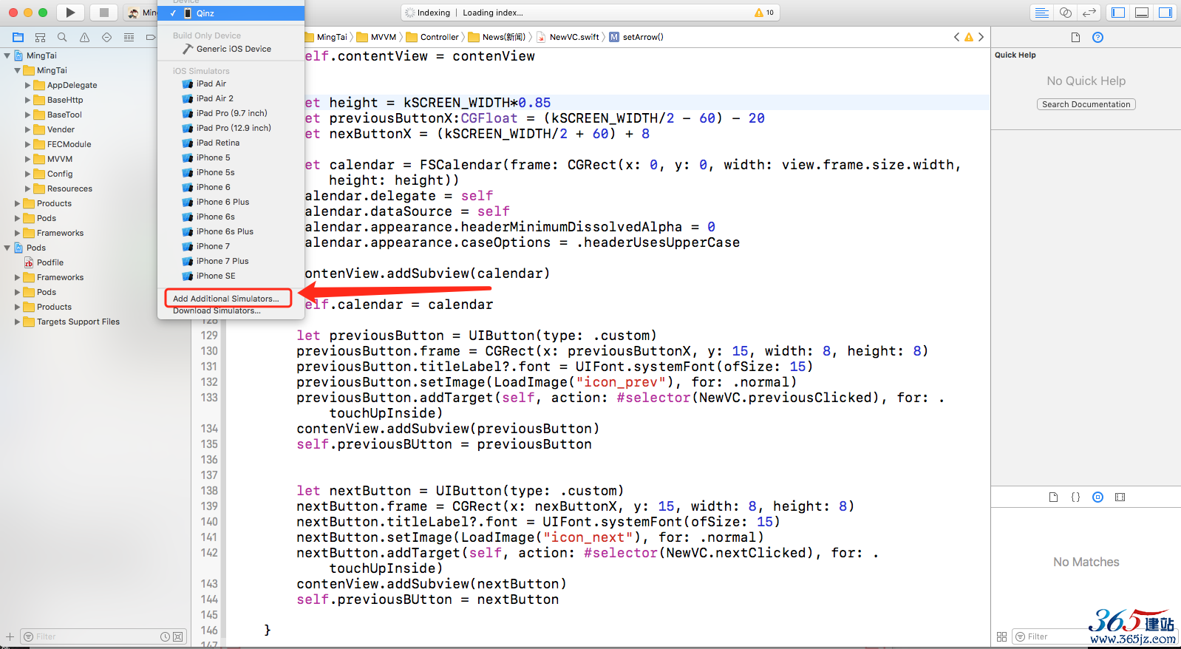Go to next issue in jump bar

pos(981,37)
